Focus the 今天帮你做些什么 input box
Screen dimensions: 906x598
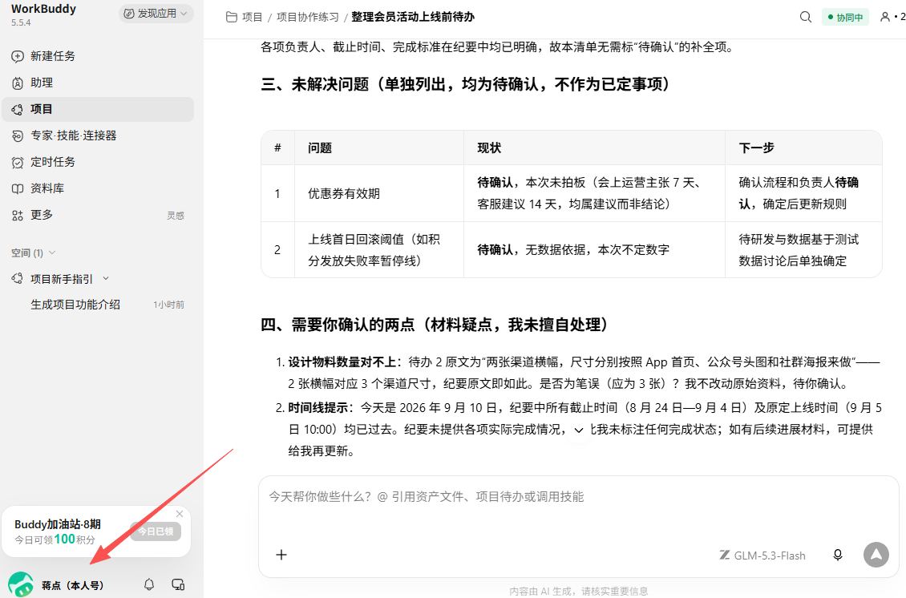pos(578,497)
